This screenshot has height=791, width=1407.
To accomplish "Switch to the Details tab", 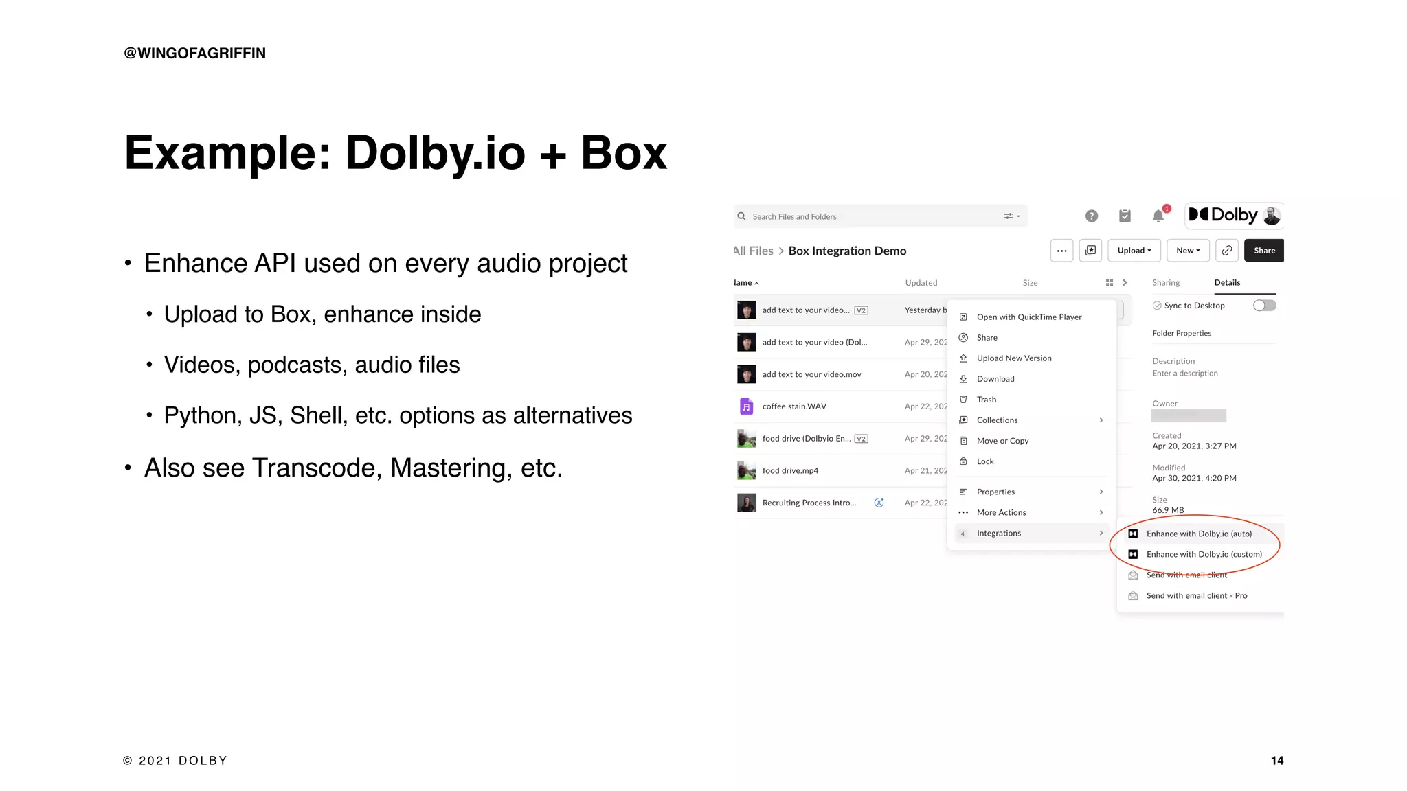I will 1227,283.
